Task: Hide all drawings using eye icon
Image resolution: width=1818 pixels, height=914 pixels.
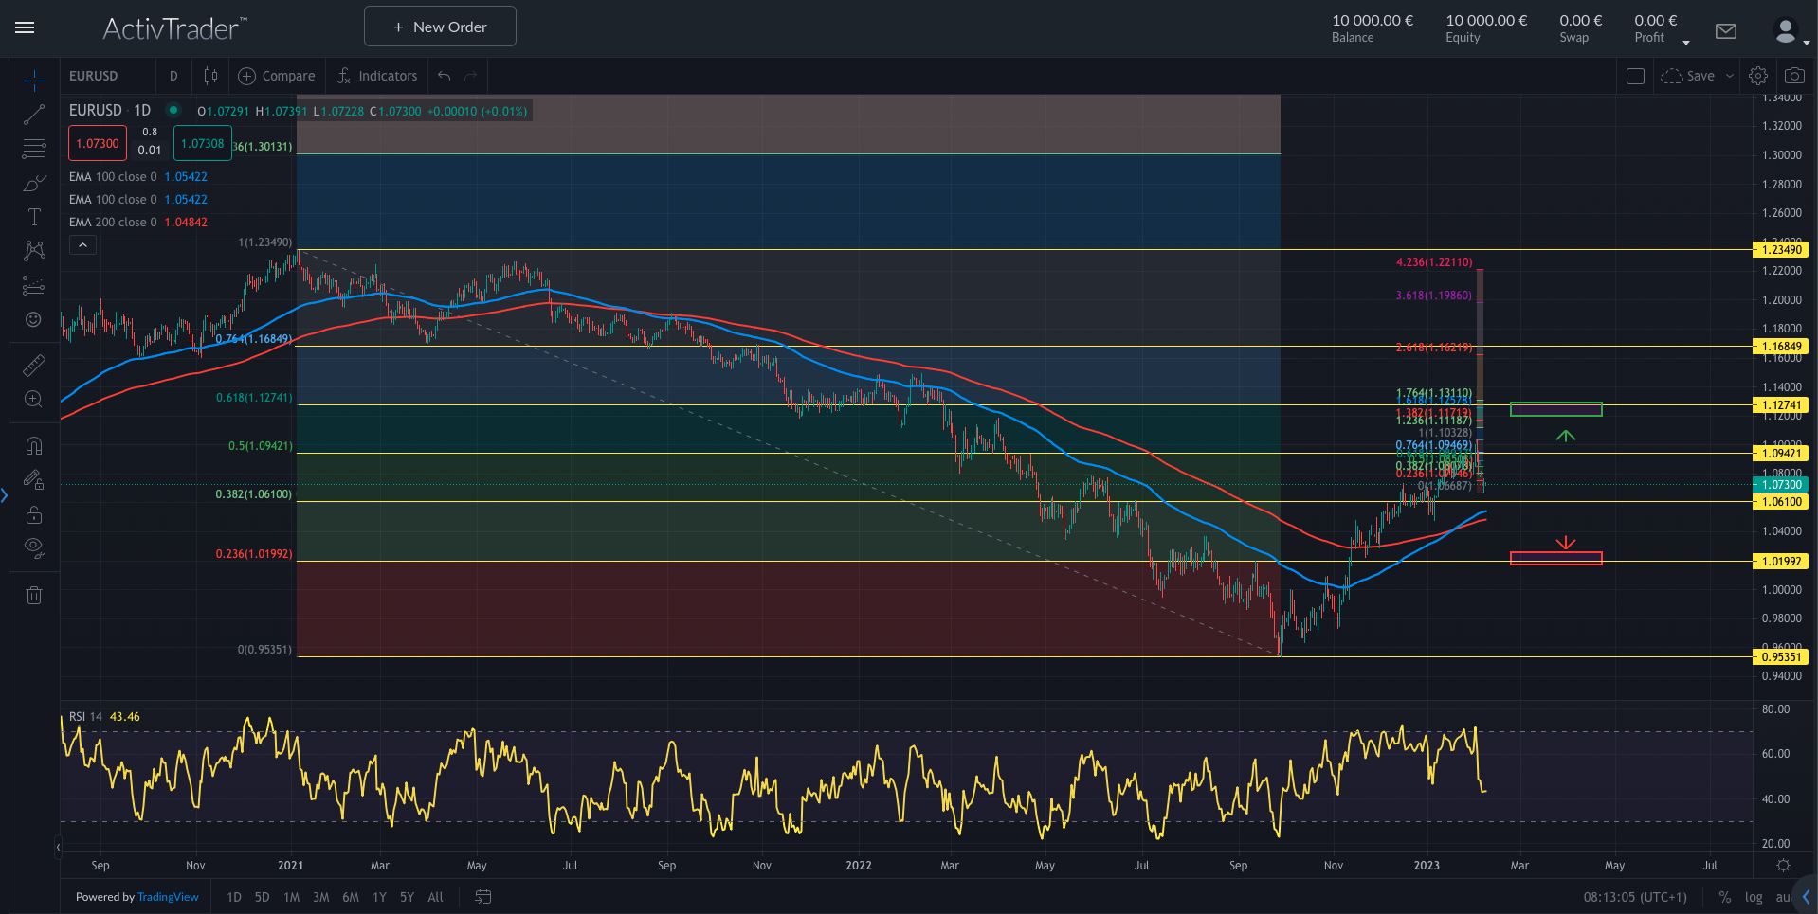Action: click(34, 547)
